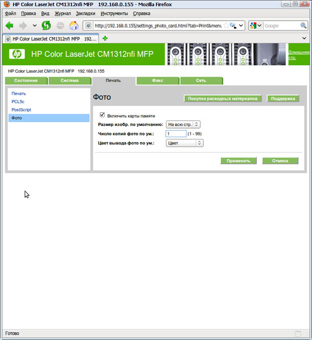
Task: Switch to the Состояние tab
Action: (26, 80)
